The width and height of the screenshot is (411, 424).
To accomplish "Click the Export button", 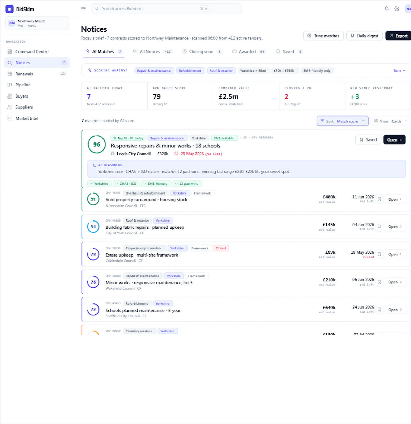I will pyautogui.click(x=398, y=36).
